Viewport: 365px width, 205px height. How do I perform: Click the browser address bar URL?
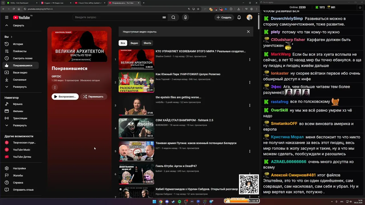coord(40,9)
